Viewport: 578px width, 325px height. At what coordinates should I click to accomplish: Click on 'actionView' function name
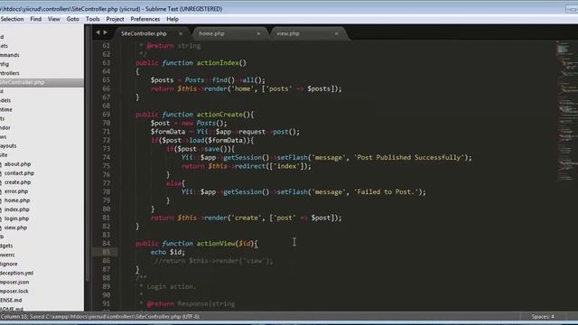click(216, 243)
